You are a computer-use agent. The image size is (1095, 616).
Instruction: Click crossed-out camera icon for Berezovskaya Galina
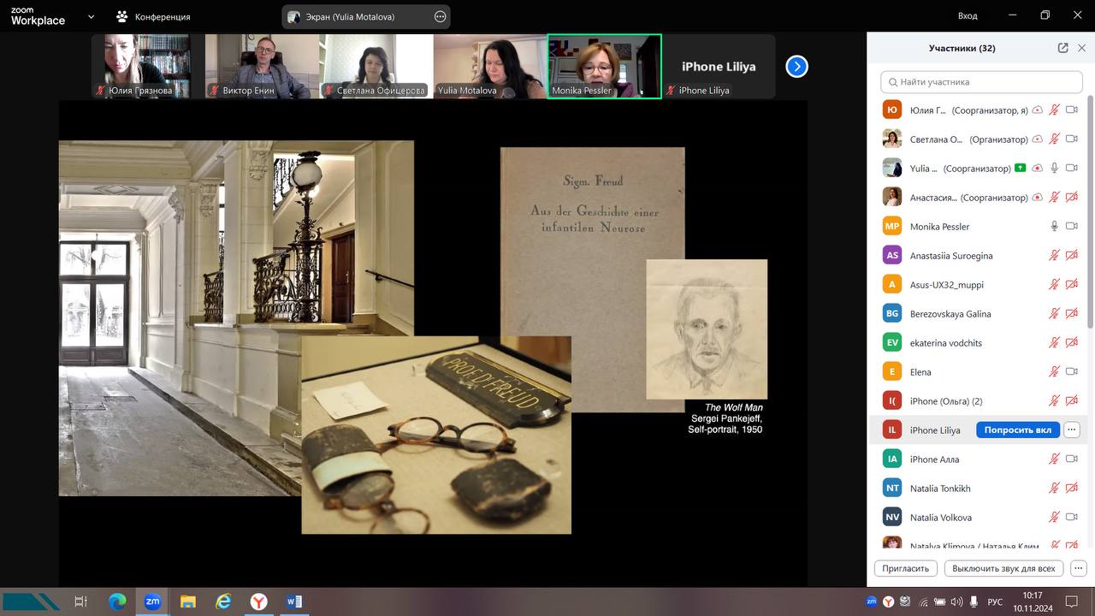point(1071,313)
